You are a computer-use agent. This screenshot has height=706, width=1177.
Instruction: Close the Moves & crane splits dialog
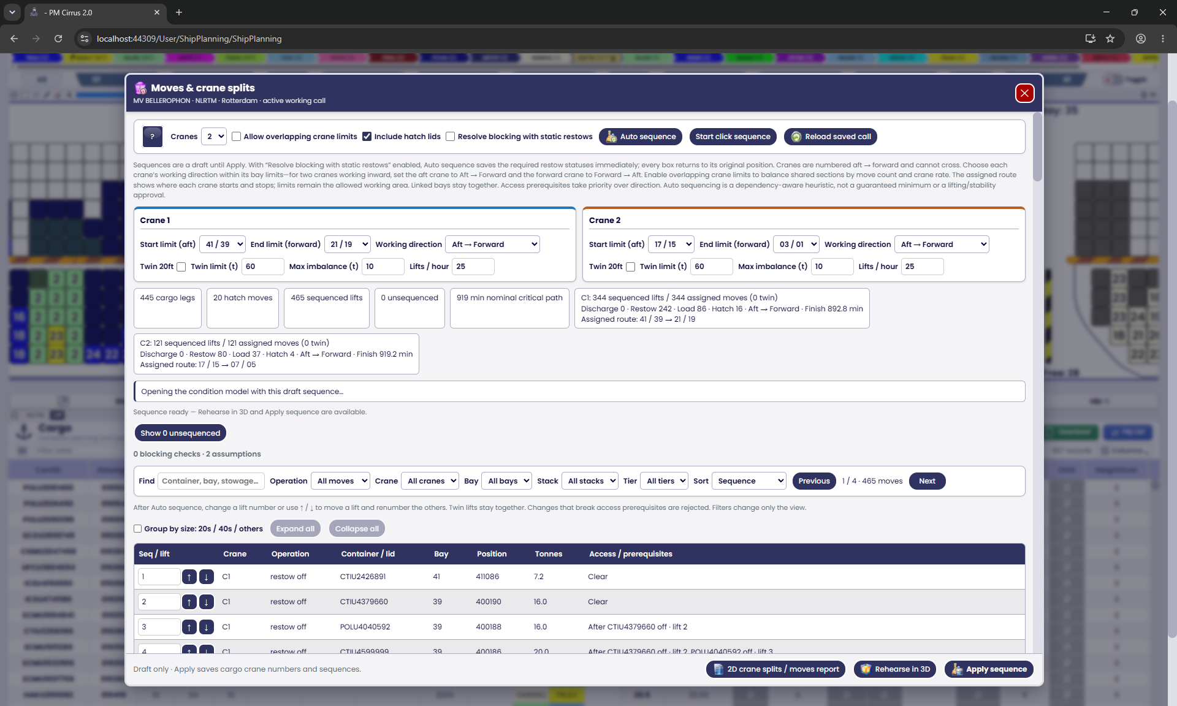tap(1024, 93)
